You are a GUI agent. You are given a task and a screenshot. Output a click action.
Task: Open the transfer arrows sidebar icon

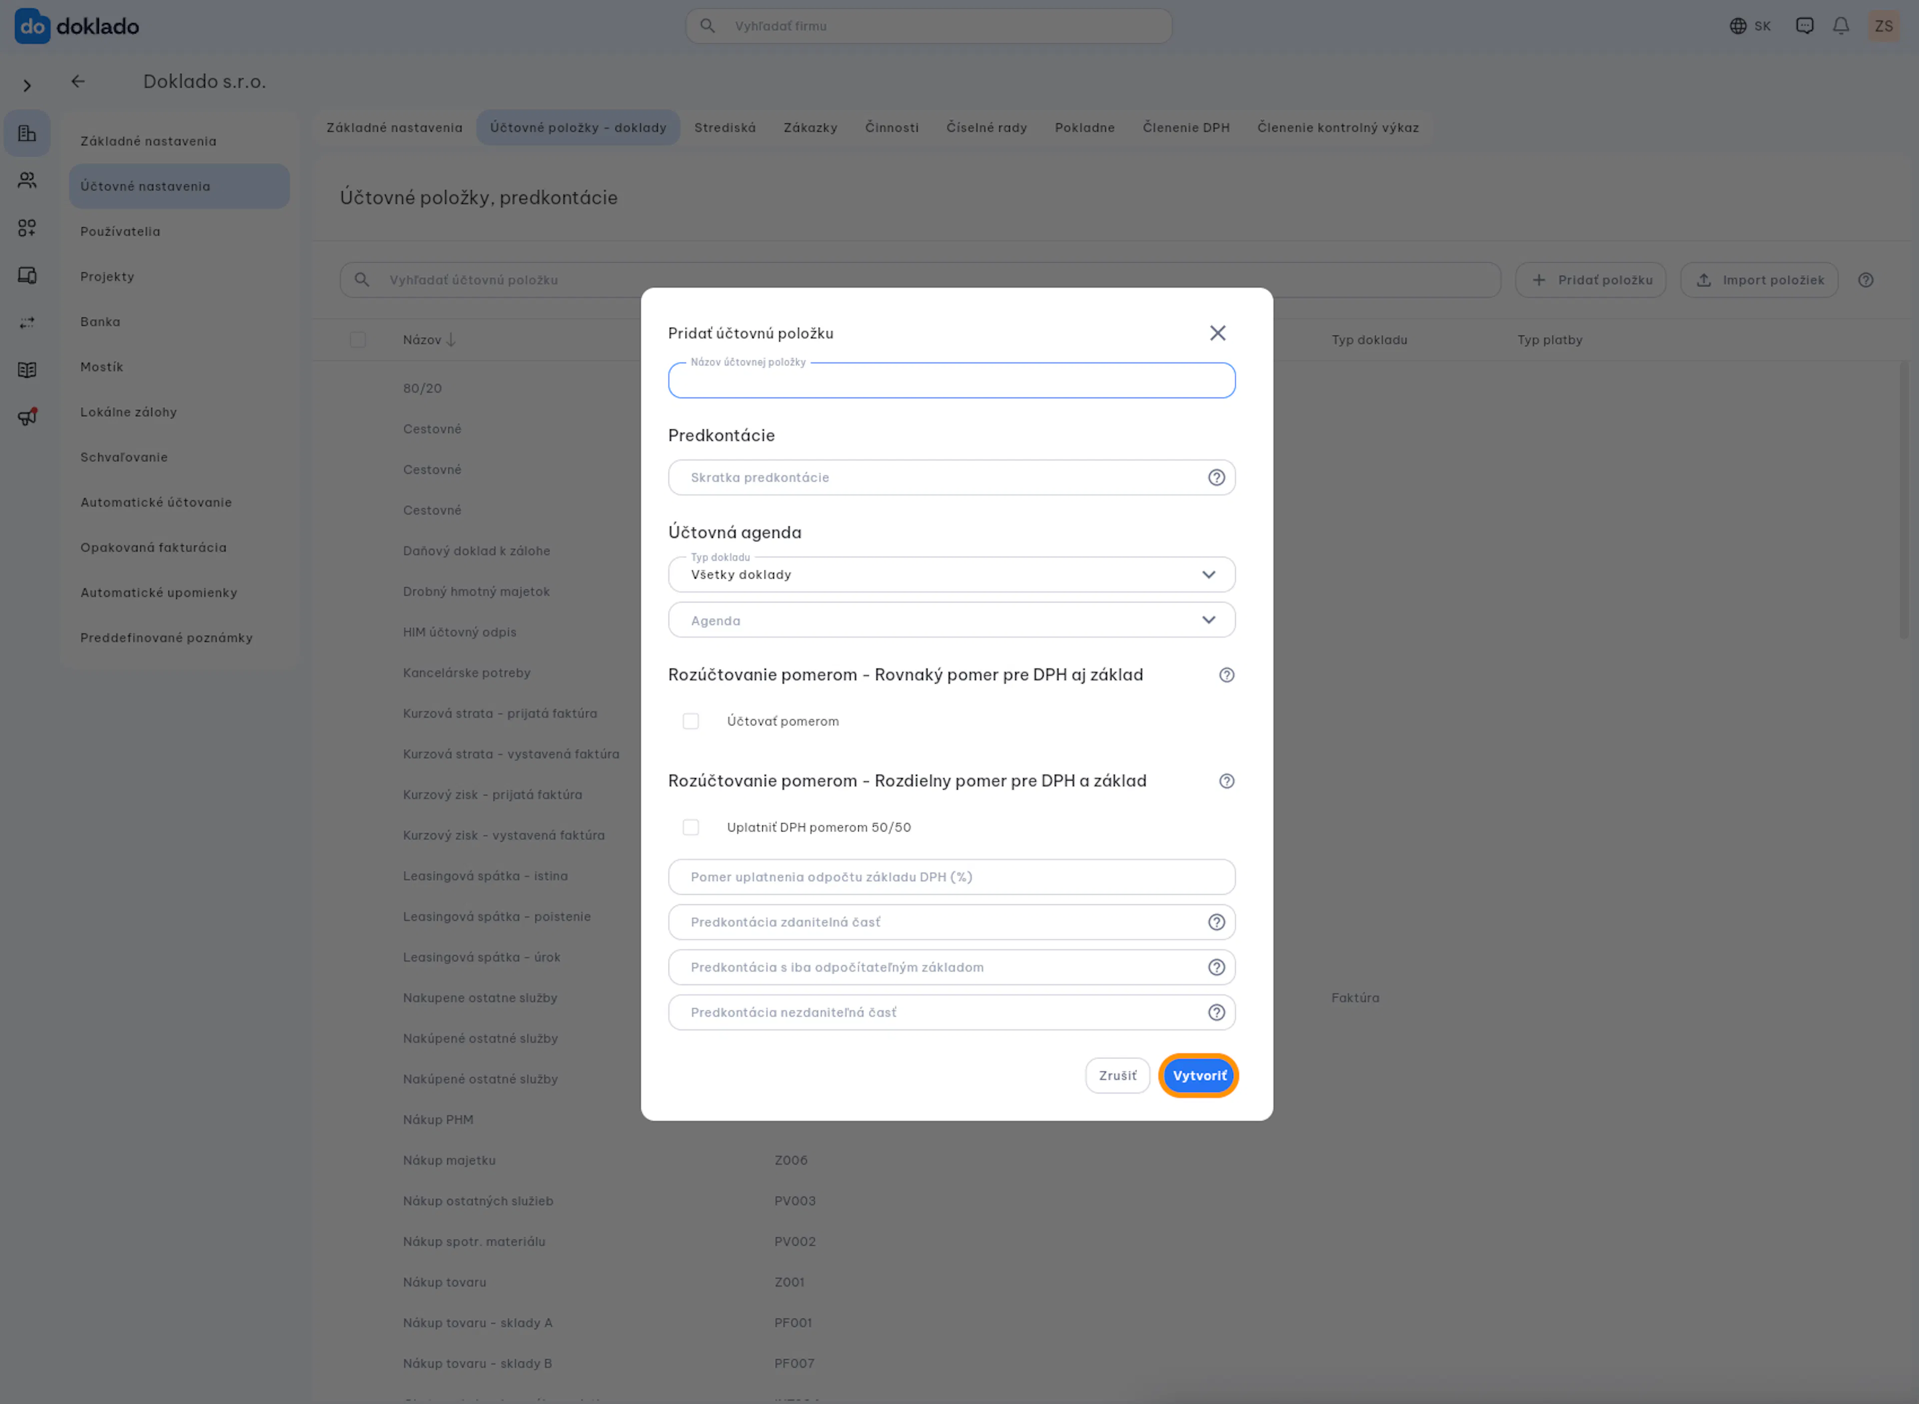pyautogui.click(x=27, y=323)
